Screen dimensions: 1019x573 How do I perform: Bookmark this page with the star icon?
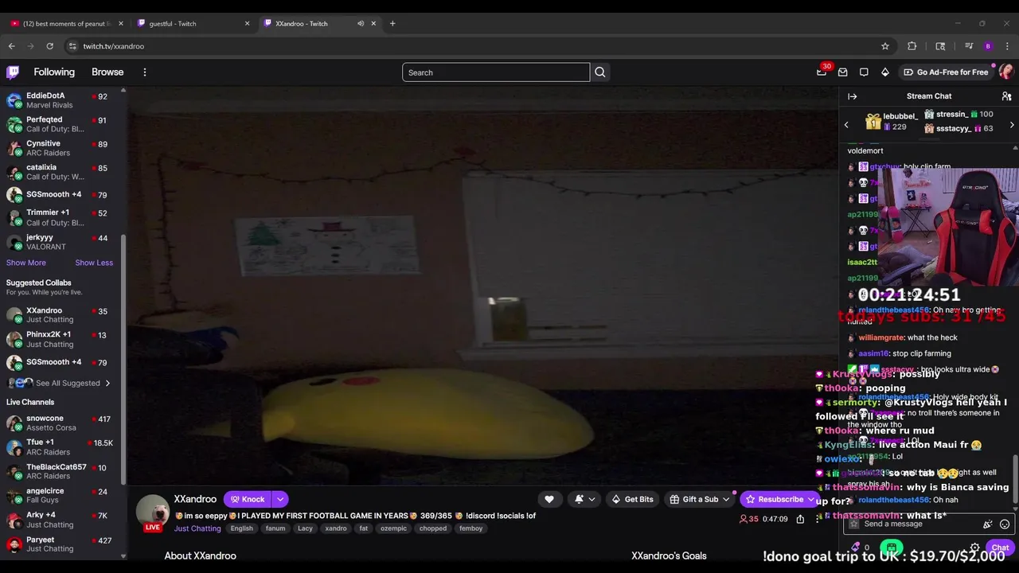pyautogui.click(x=885, y=46)
